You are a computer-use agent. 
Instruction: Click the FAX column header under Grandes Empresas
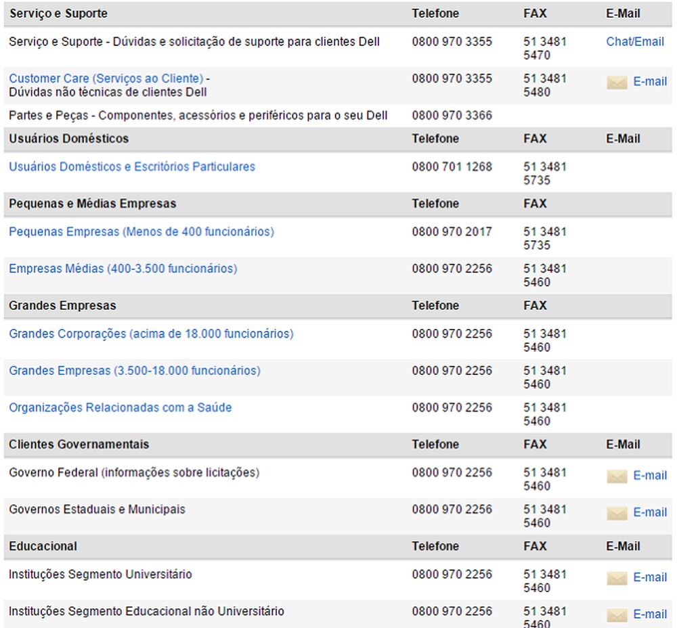click(x=536, y=305)
